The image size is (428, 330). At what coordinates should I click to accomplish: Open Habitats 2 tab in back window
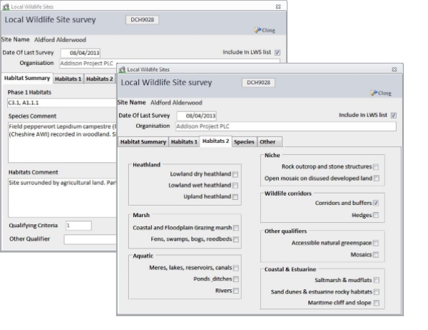coord(100,79)
